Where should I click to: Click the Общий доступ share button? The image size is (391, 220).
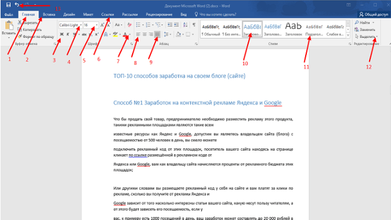(374, 14)
